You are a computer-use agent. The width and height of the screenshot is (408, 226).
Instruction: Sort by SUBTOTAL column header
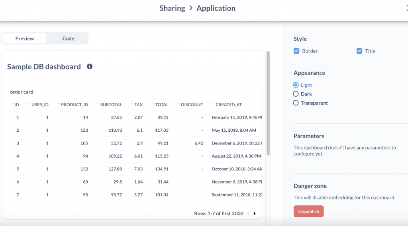pos(111,105)
